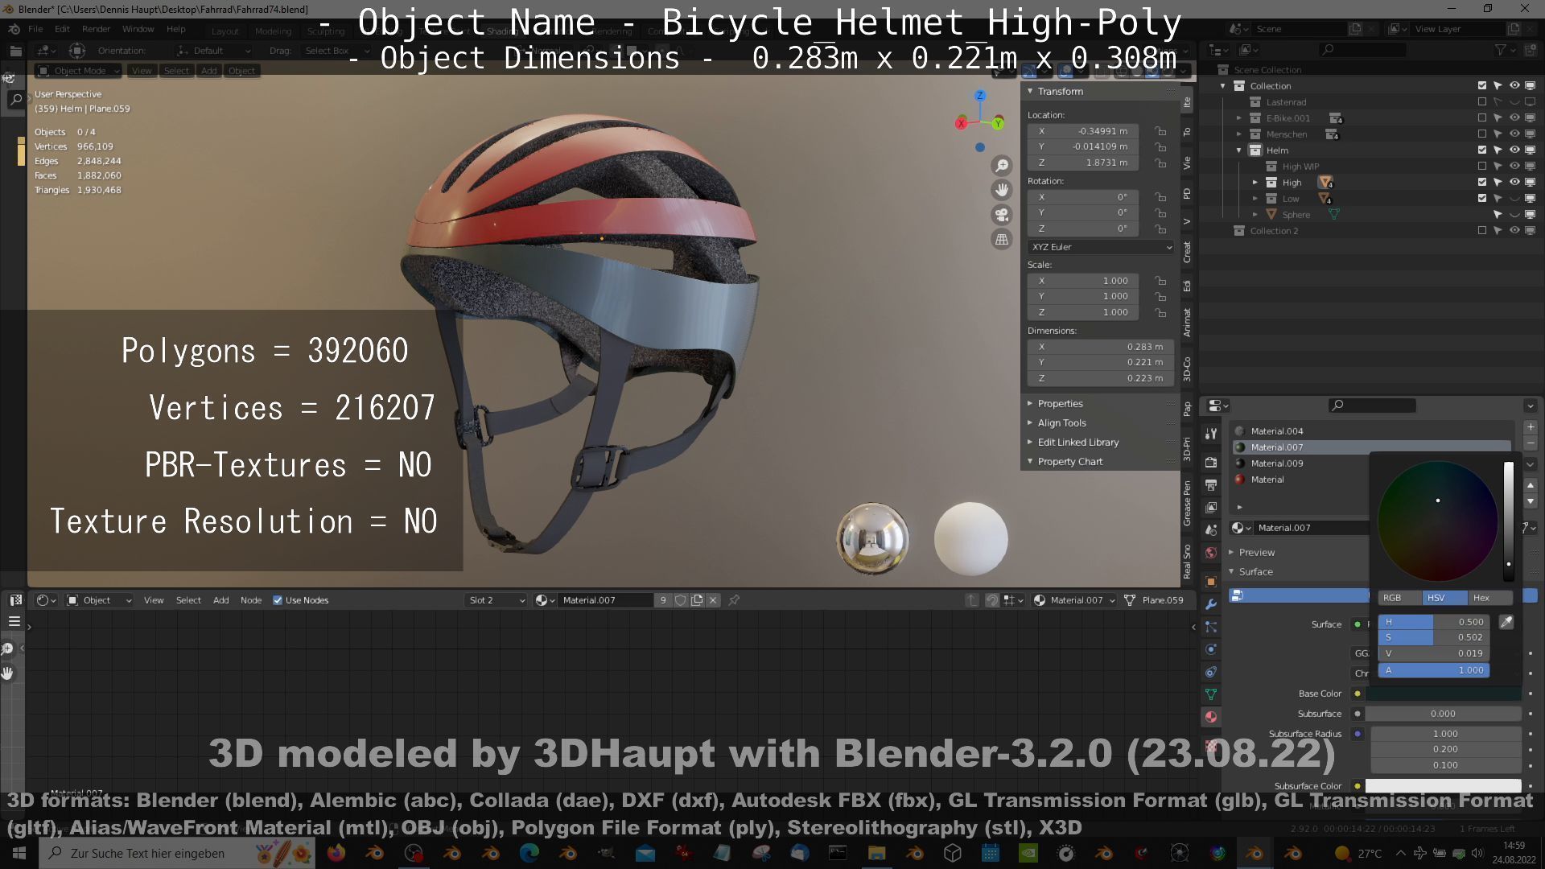Expand the Align Tools panel
This screenshot has width=1545, height=869.
pos(1061,423)
